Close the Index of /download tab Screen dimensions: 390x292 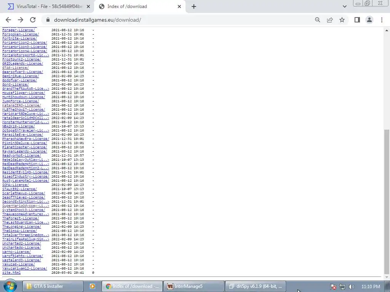(x=179, y=7)
